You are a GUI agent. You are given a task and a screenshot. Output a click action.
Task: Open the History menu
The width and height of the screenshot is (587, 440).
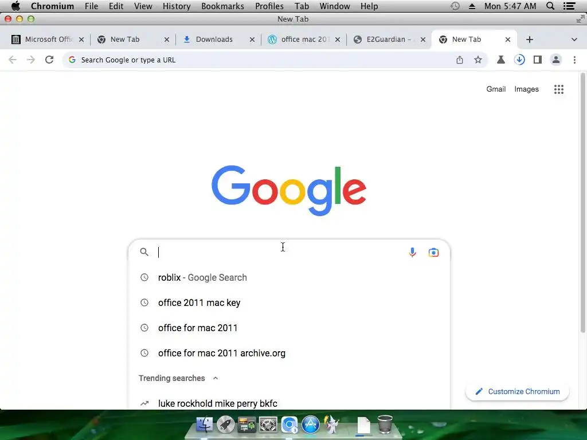(x=177, y=6)
